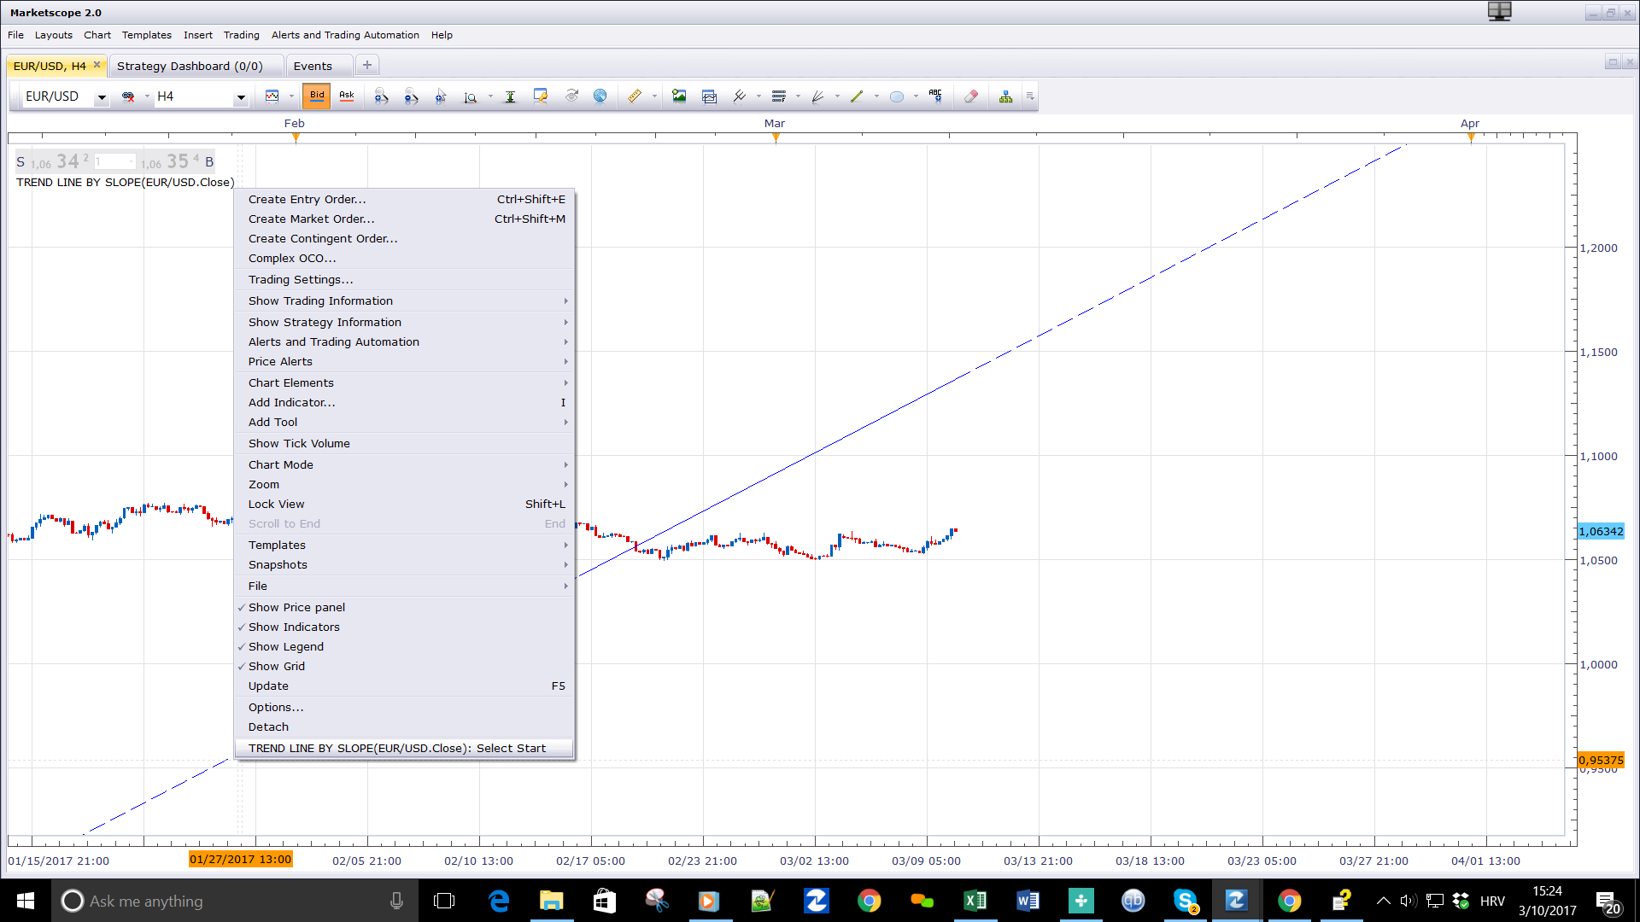The width and height of the screenshot is (1640, 922).
Task: Select the green trend line tool
Action: pos(857,96)
